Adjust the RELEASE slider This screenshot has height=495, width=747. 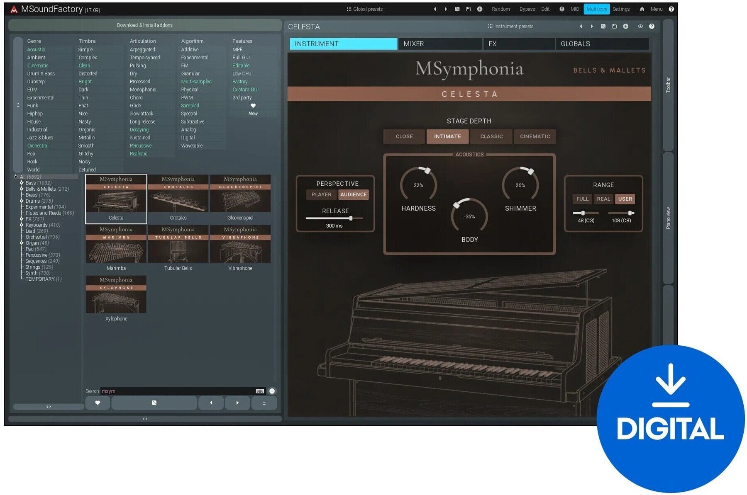coord(334,218)
